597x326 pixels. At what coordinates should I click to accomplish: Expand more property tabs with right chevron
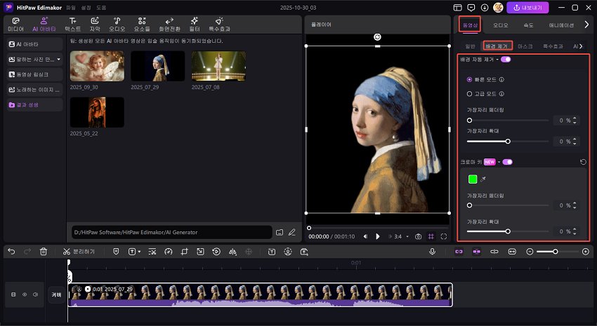click(x=586, y=25)
